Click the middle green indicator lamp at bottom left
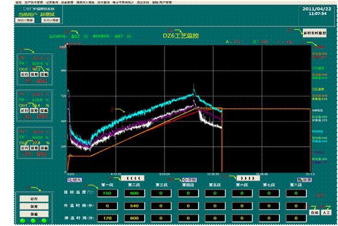This screenshot has height=226, width=338. click(33, 221)
